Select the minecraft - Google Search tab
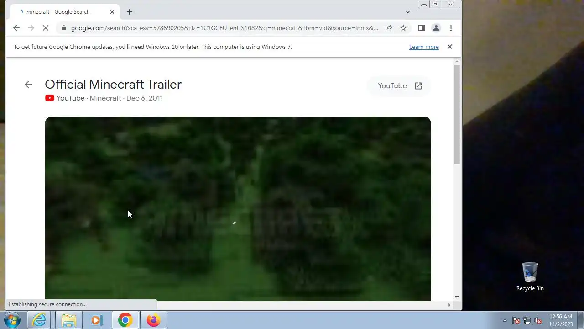The width and height of the screenshot is (584, 329). 64,12
